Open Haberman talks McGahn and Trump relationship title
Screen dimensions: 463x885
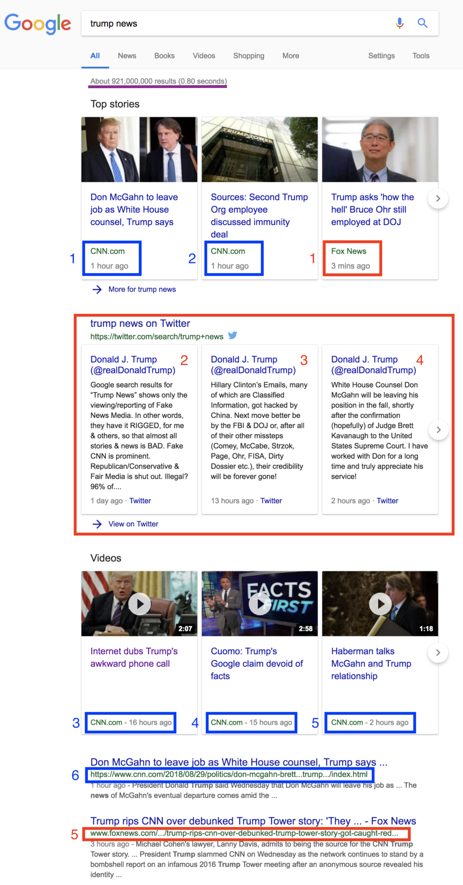coord(371,663)
